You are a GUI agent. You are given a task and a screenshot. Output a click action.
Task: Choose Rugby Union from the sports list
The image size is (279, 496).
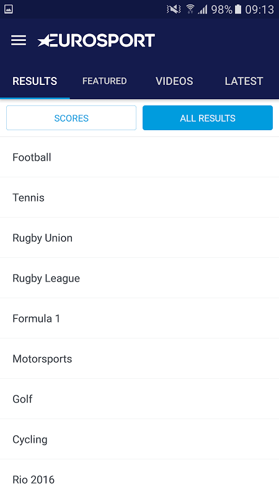139,237
